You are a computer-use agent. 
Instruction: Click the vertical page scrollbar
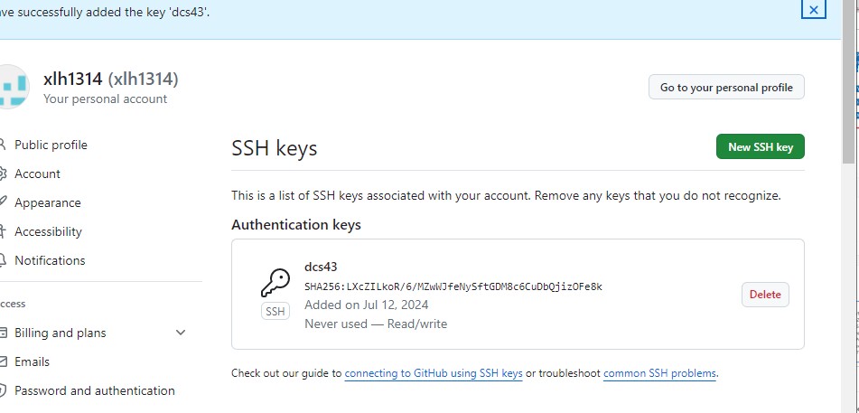850,90
